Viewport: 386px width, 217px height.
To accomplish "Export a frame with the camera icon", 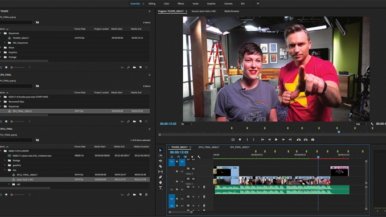I will click(x=313, y=140).
